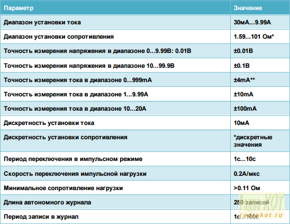Click the 0.2А/мкс value

tap(247, 174)
